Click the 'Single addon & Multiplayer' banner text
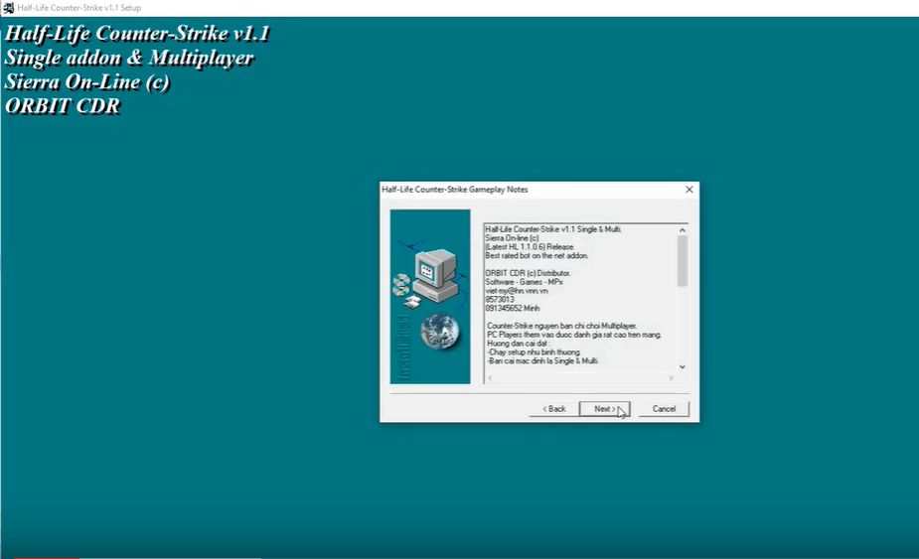919x559 pixels. click(129, 58)
